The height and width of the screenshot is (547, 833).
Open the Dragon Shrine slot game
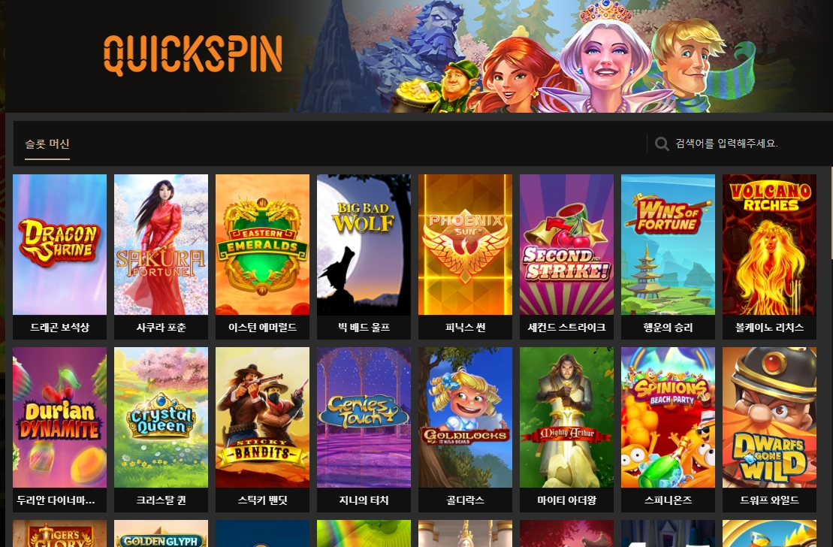click(x=59, y=244)
